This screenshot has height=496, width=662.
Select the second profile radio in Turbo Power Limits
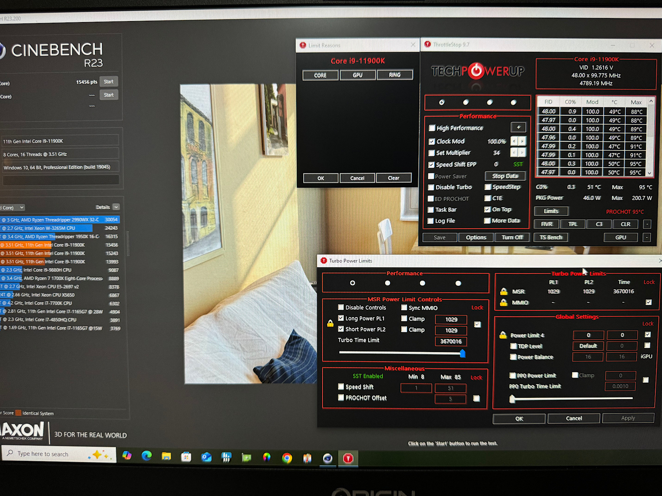[x=388, y=283]
